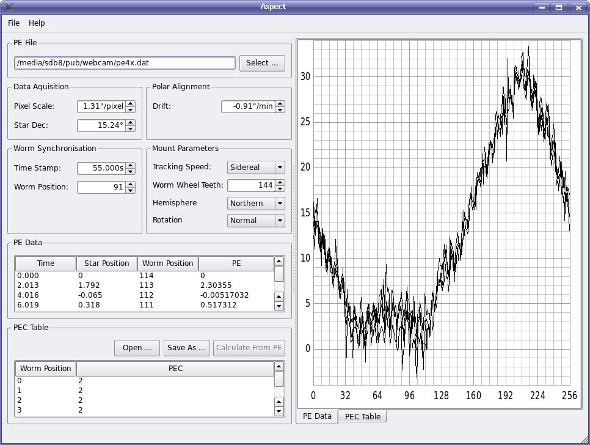590x445 pixels.
Task: Select the PE Data row with time 6.019
Action: 145,305
